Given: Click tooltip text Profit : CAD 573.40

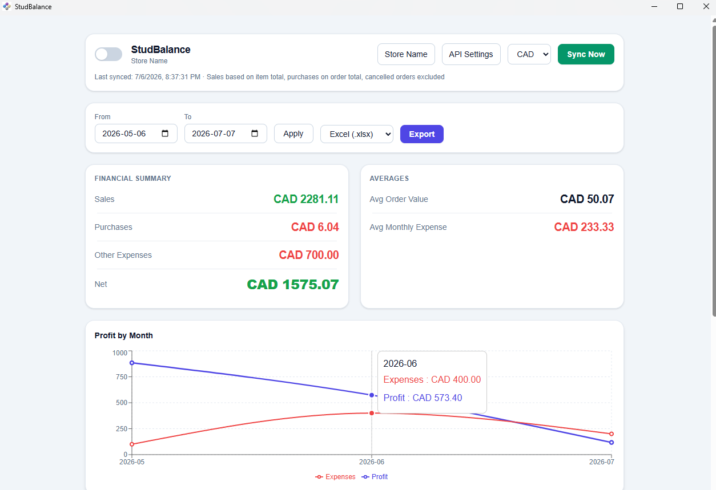Looking at the screenshot, I should pos(423,398).
